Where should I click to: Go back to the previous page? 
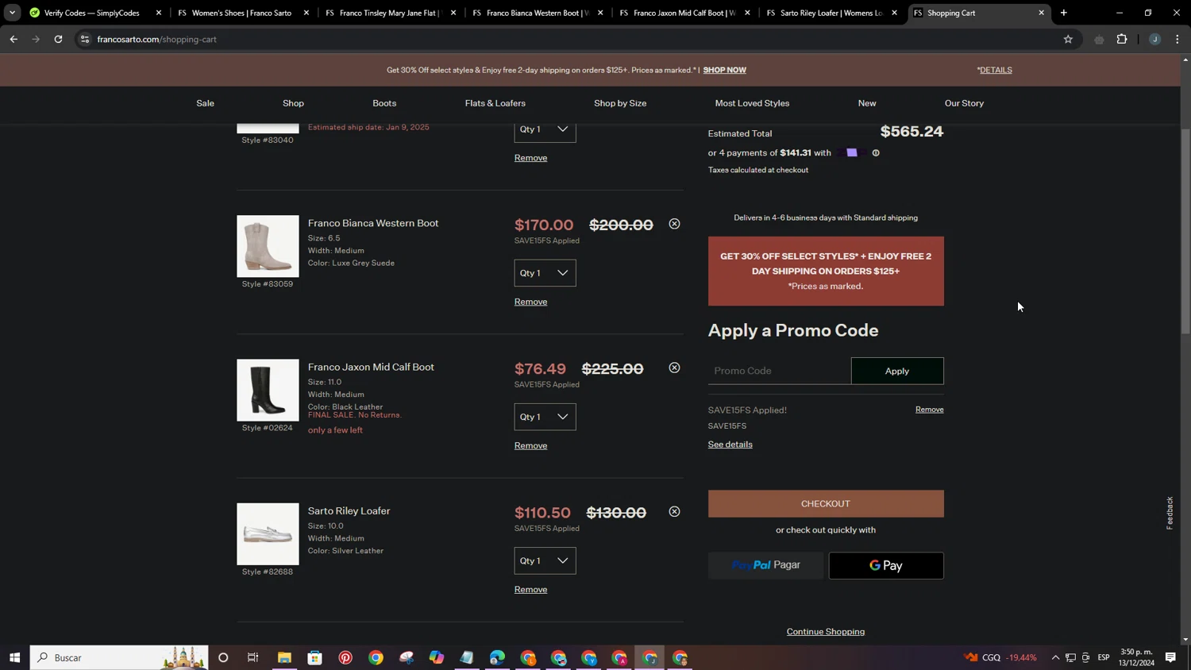click(13, 39)
